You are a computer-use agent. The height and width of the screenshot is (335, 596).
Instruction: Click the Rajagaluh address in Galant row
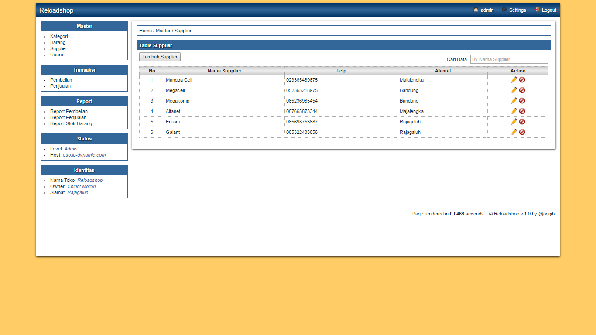(410, 132)
